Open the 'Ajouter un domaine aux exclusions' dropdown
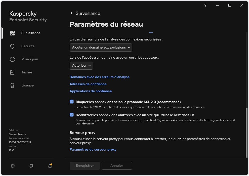Screen dimensions: 249x176 [101, 48]
